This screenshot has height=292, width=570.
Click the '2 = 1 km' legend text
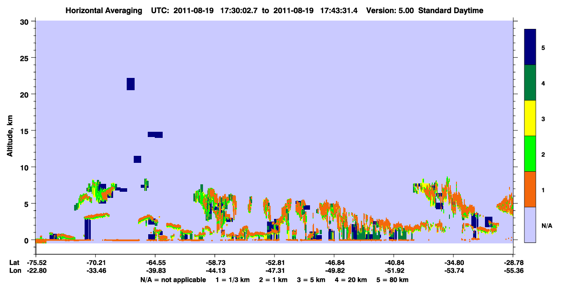pos(273,280)
